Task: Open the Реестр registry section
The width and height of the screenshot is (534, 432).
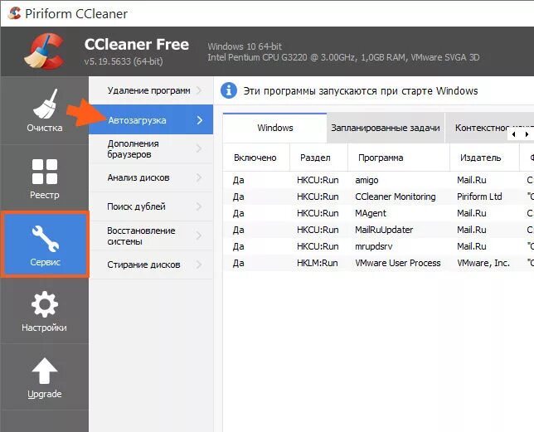Action: (x=44, y=177)
